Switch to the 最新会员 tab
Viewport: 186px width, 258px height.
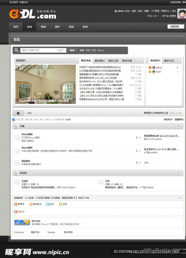coord(169,61)
